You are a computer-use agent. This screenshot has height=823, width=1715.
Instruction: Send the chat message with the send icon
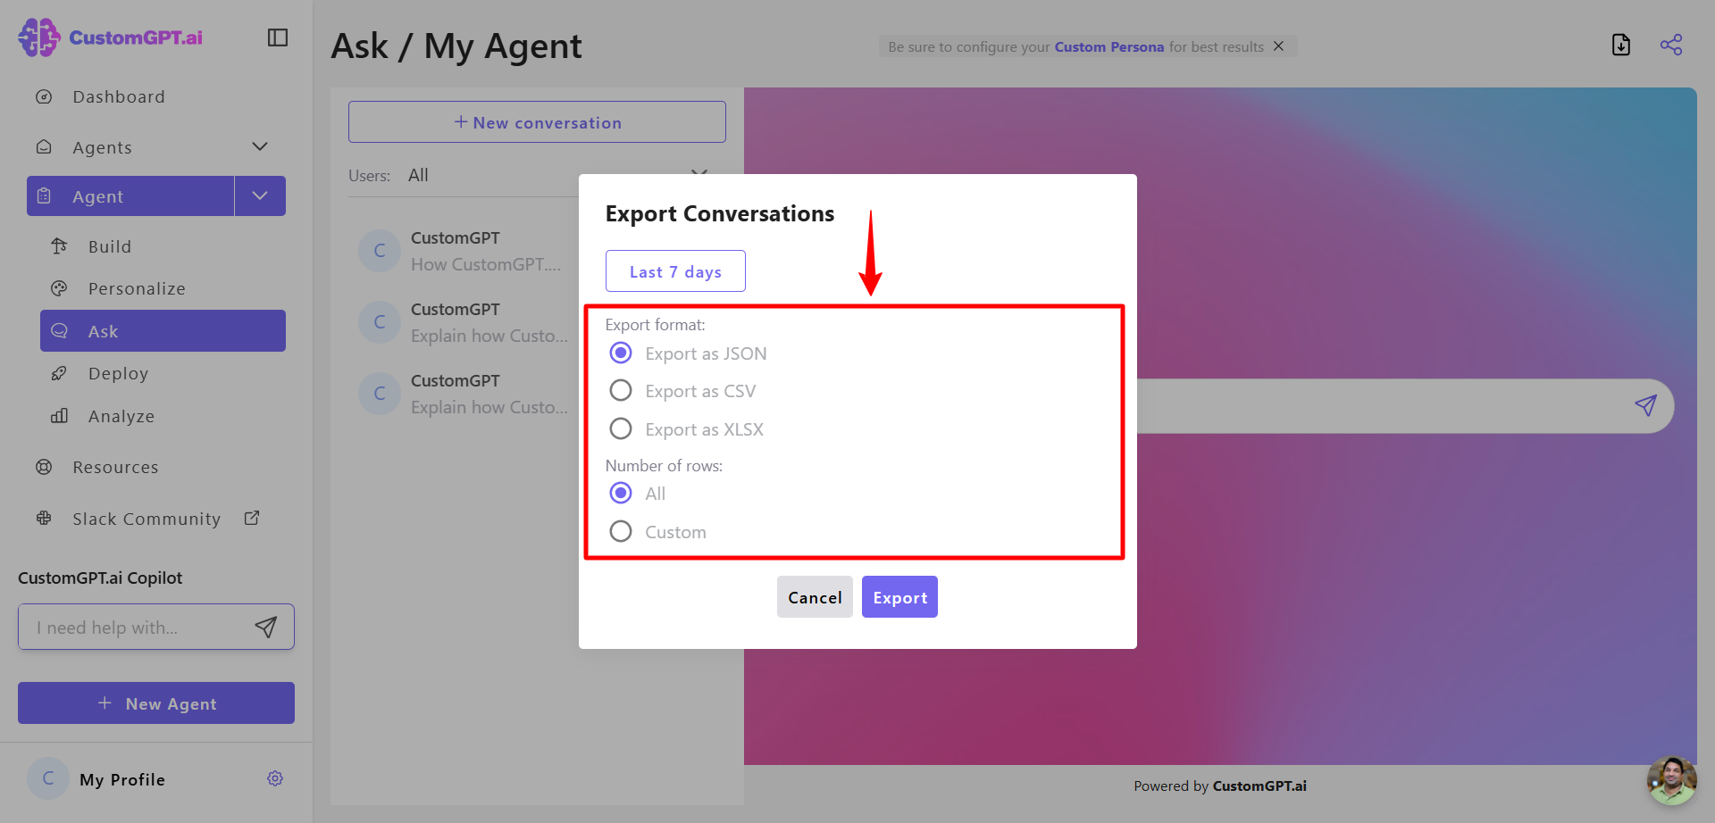point(1645,405)
